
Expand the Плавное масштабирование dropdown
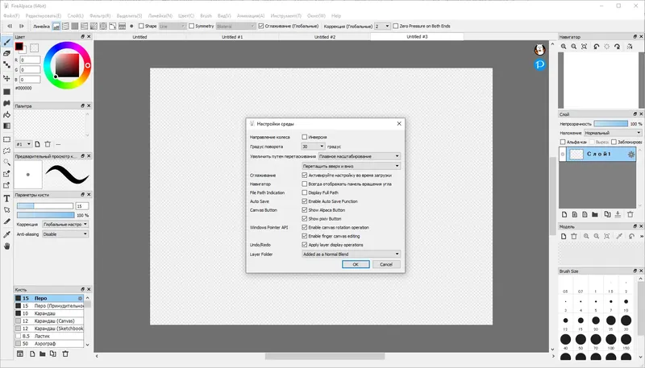(359, 156)
